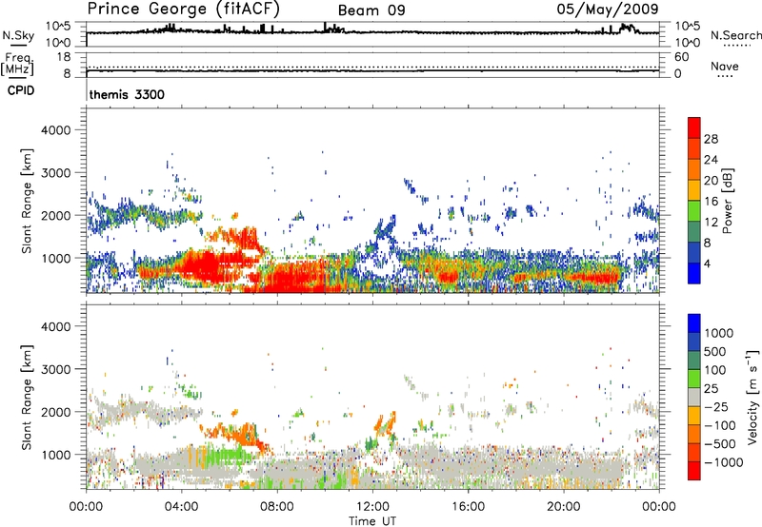
Task: Click 'Slant Range [km]' label of velocity panel
Action: 27,397
